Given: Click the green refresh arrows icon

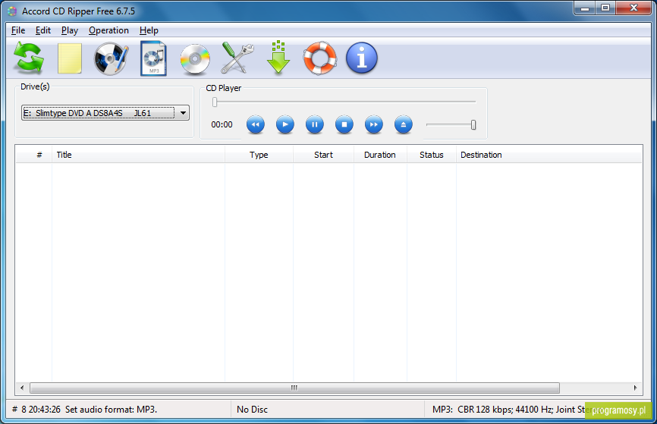Looking at the screenshot, I should [29, 58].
